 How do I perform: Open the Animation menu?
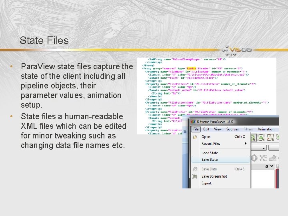pyautogui.click(x=266, y=129)
